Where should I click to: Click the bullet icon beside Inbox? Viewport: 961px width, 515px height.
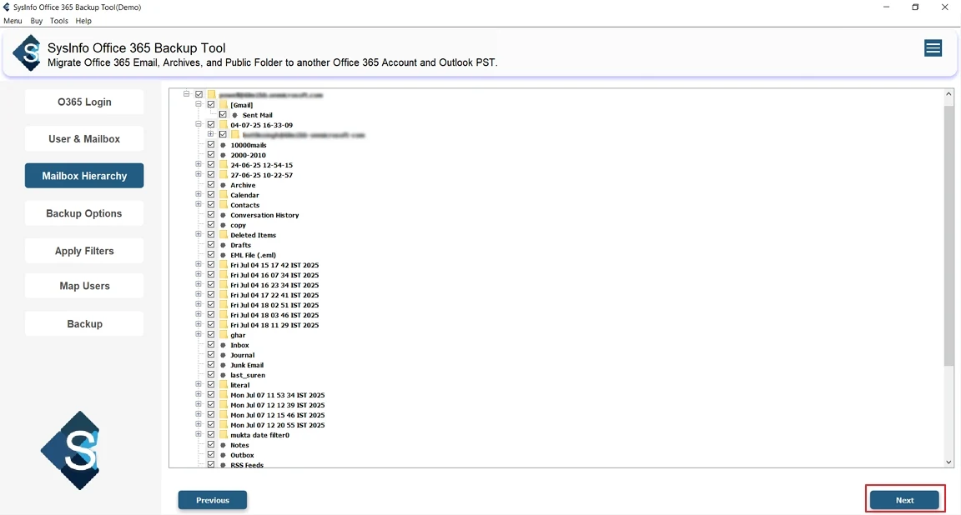[223, 345]
